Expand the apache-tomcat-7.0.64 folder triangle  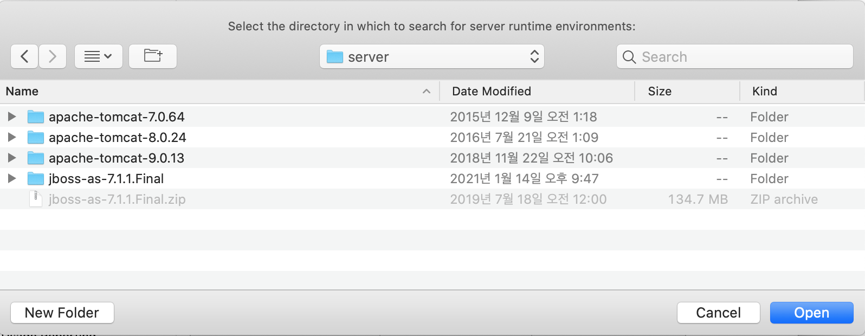pyautogui.click(x=12, y=117)
